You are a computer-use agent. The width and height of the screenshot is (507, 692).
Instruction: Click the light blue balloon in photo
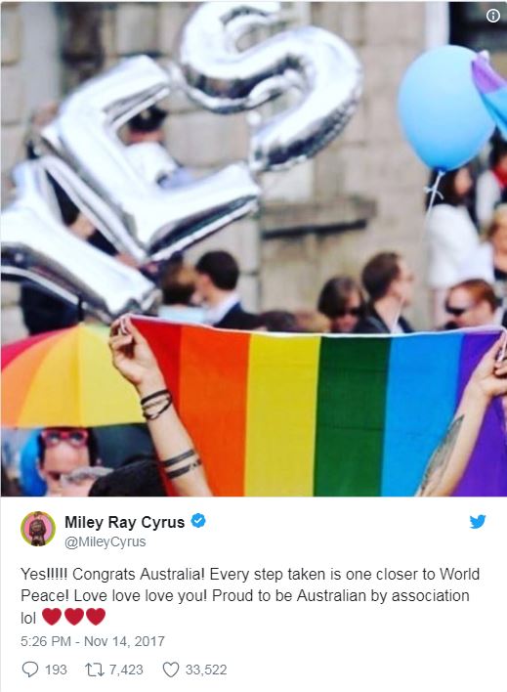click(444, 108)
